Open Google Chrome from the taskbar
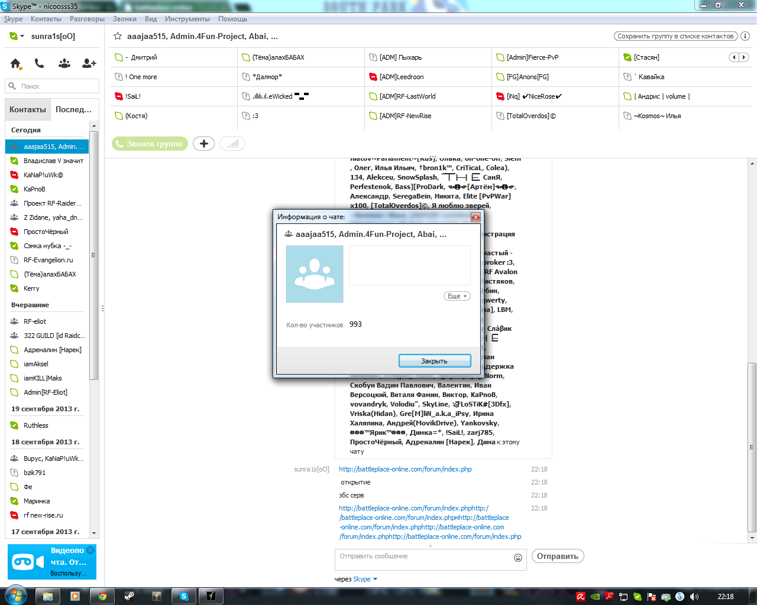 point(102,596)
